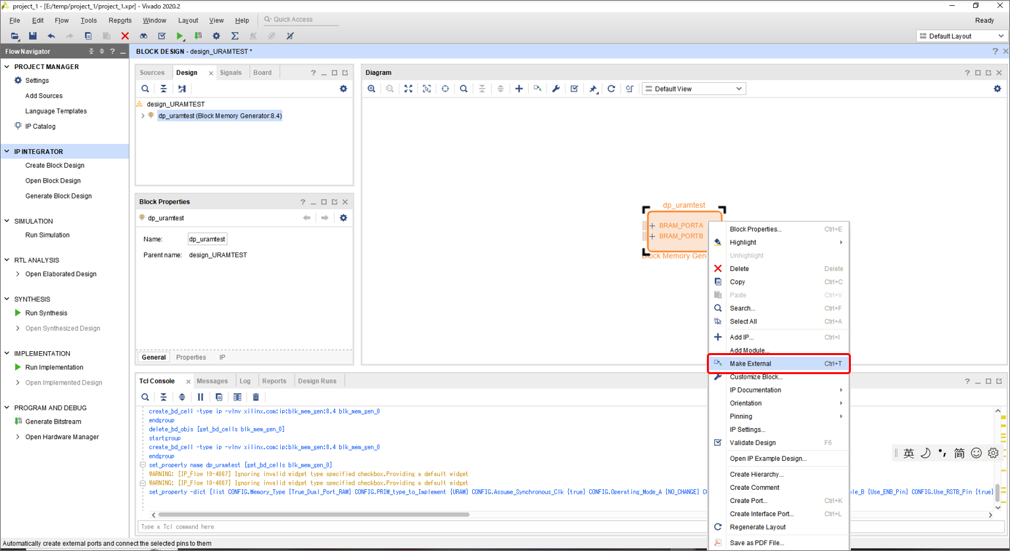Click the copy icon in Tcl Console toolbar
Viewport: 1010px width, 551px height.
point(219,397)
